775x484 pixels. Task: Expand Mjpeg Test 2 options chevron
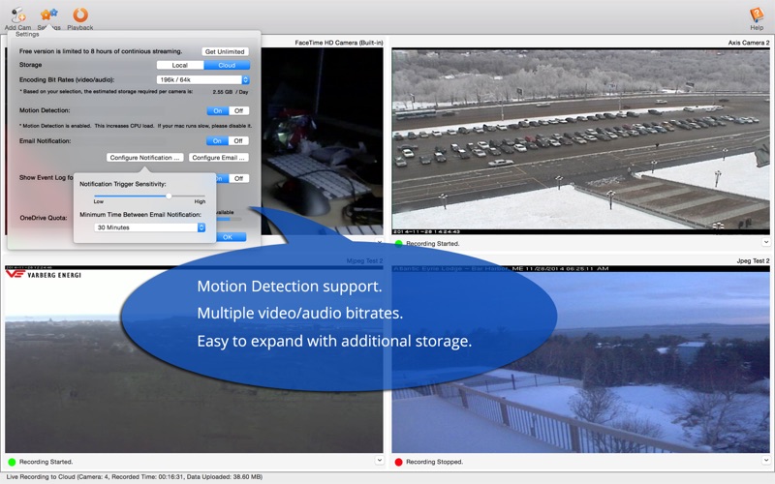[379, 460]
